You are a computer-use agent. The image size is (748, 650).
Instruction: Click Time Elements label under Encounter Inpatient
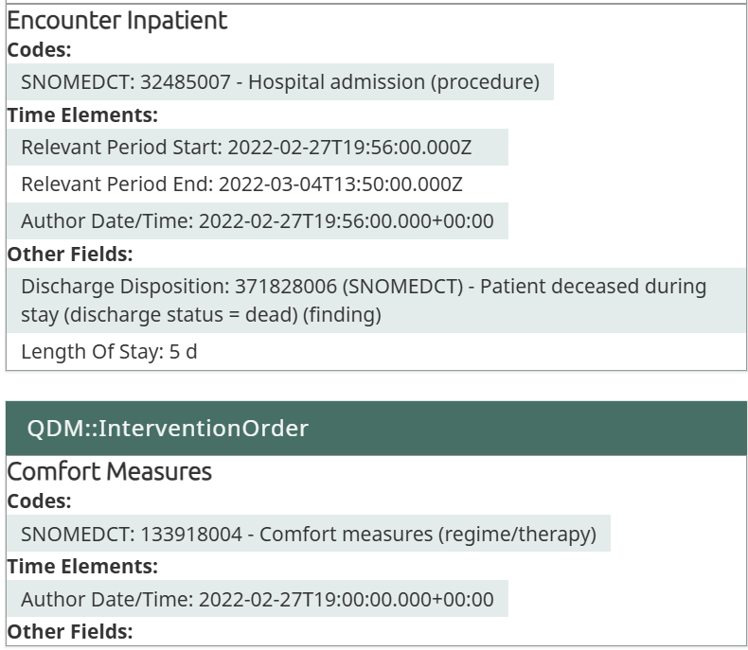[82, 115]
